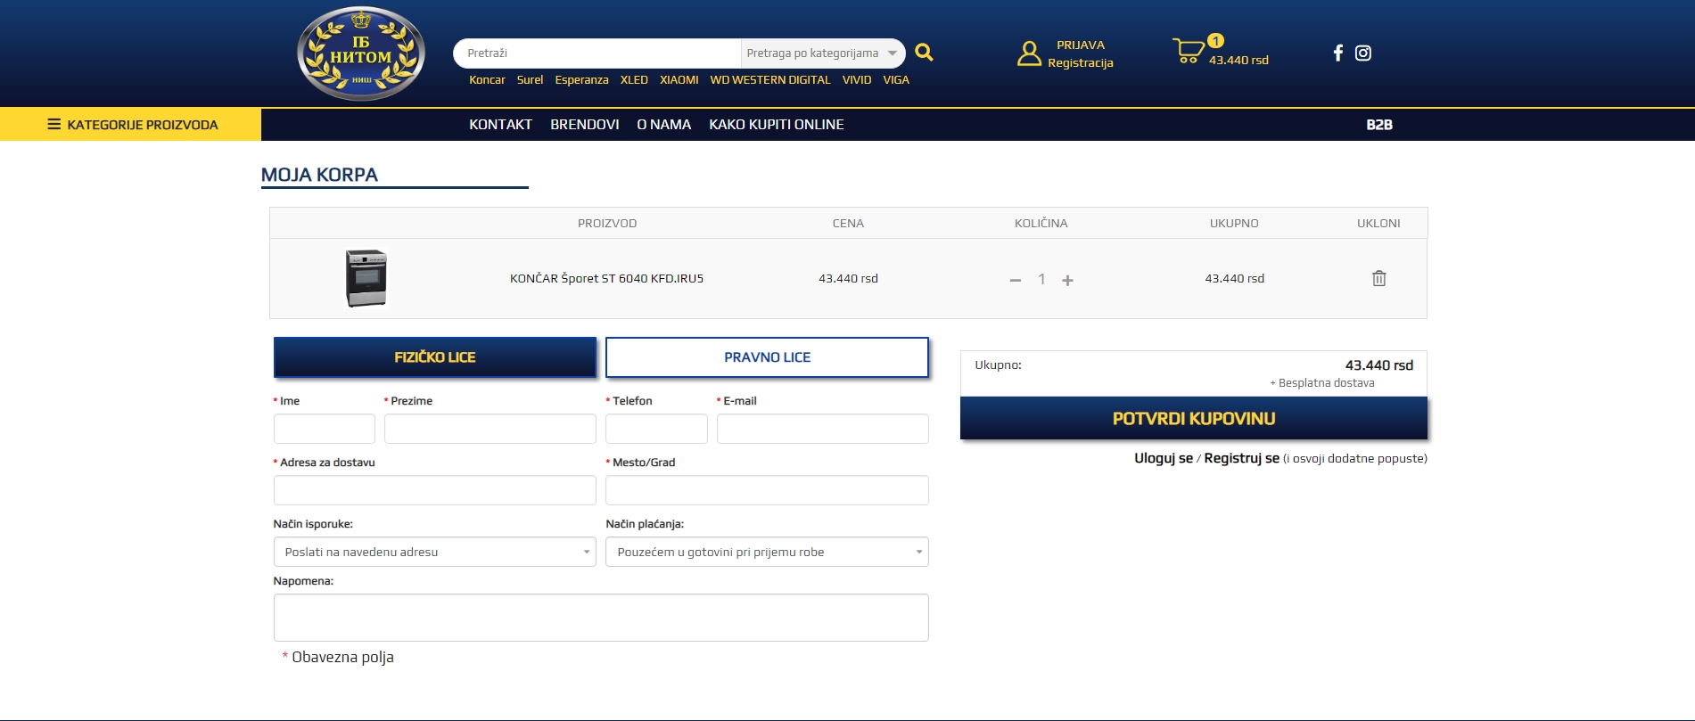
Task: Open the VIGA brand link
Action: point(896,79)
